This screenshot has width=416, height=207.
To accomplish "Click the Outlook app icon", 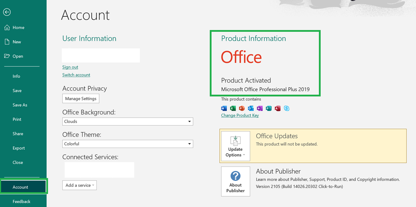I will click(251, 108).
